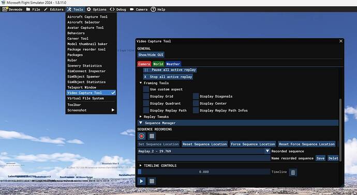Click the Debug code brackets icon
Image resolution: width=357 pixels, height=195 pixels.
coord(112,9)
